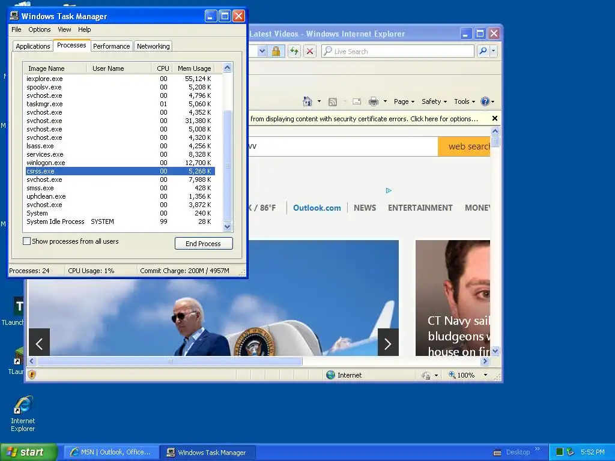Open the zoom level dropdown arrow

tap(485, 375)
